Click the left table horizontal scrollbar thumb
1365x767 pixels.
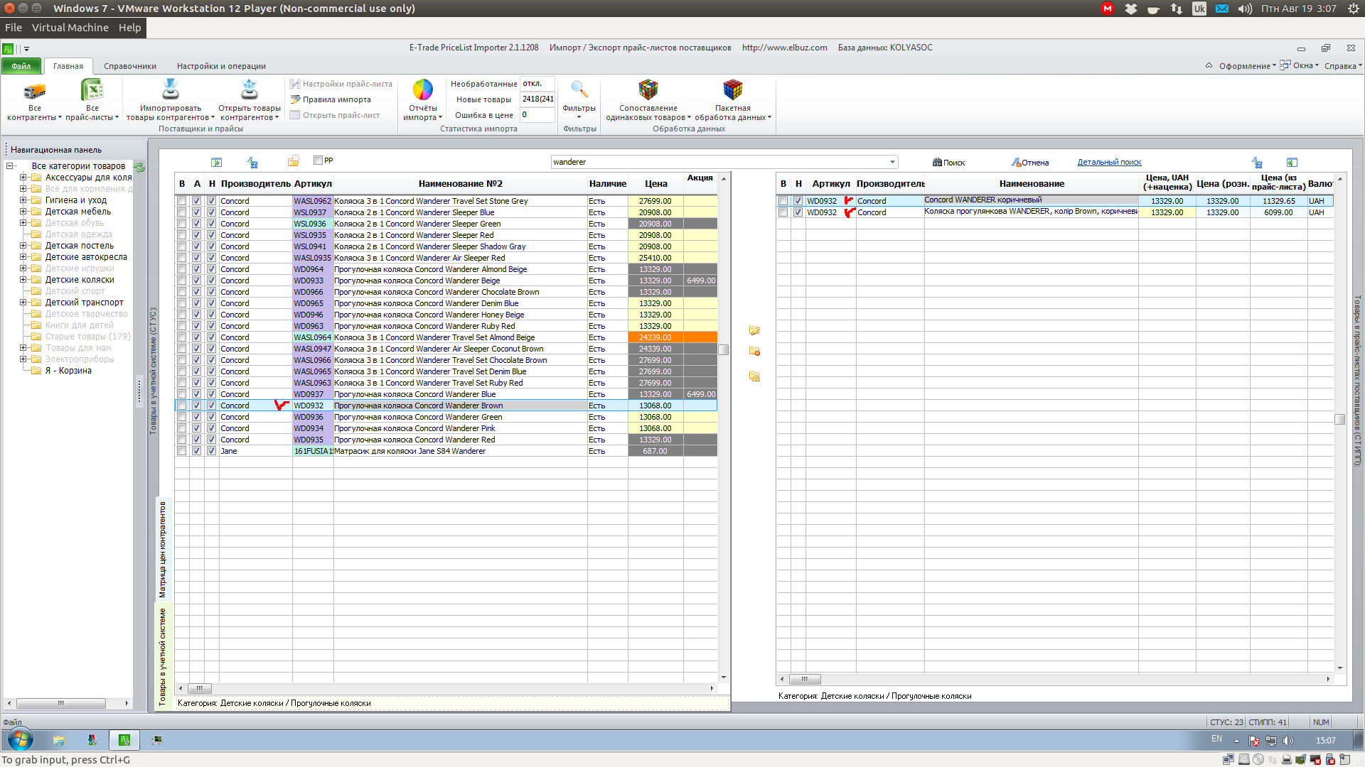click(x=200, y=688)
